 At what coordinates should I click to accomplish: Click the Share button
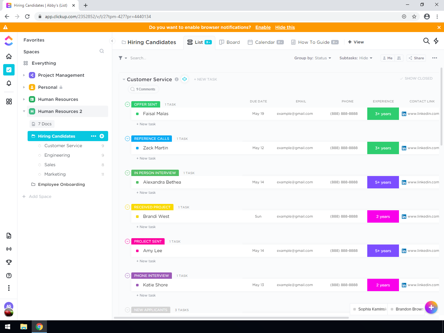[x=416, y=58]
